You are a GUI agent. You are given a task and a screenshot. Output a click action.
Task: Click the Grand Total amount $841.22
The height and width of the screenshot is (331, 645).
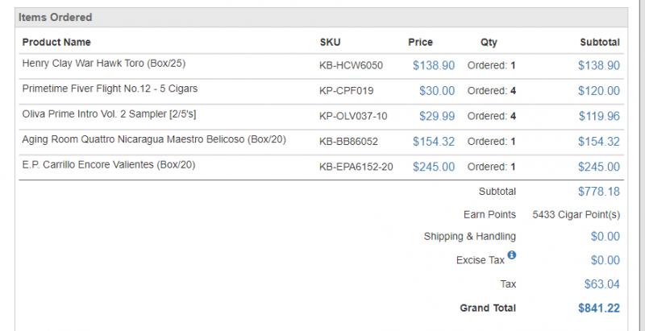598,308
